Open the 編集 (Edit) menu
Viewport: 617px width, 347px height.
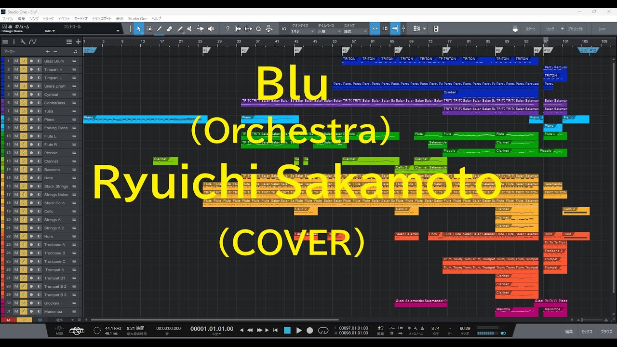[x=22, y=18]
